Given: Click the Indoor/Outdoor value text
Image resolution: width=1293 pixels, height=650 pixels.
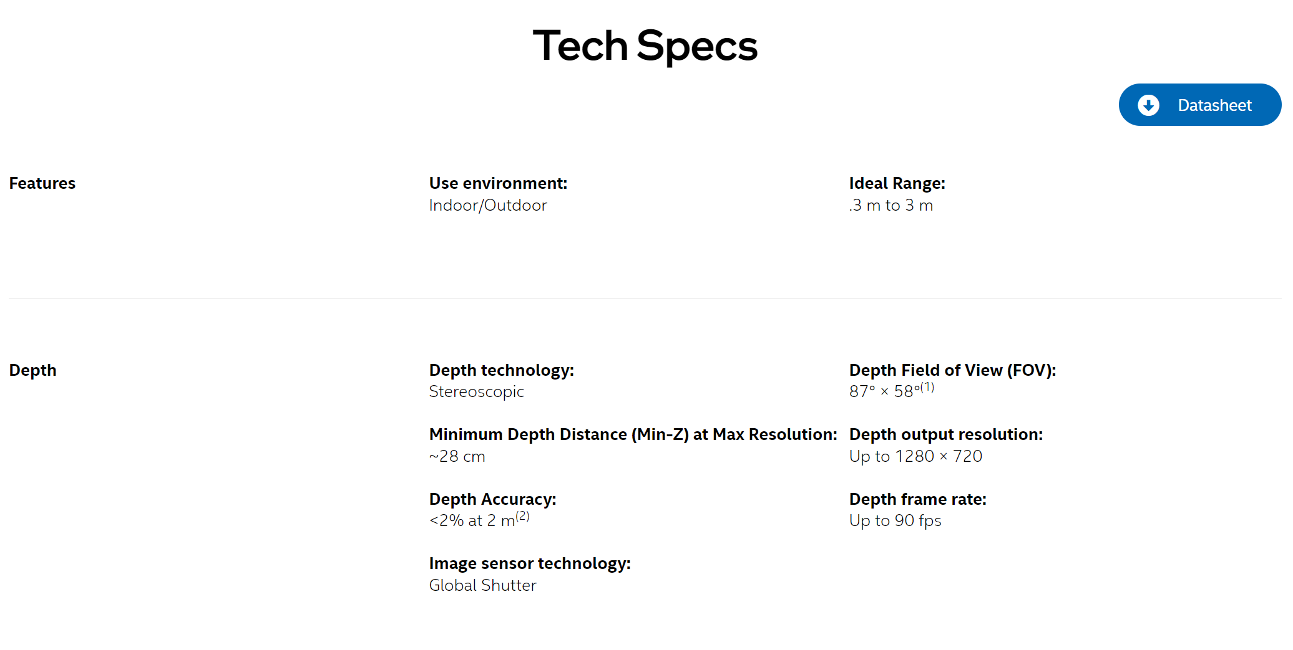Looking at the screenshot, I should coord(488,205).
